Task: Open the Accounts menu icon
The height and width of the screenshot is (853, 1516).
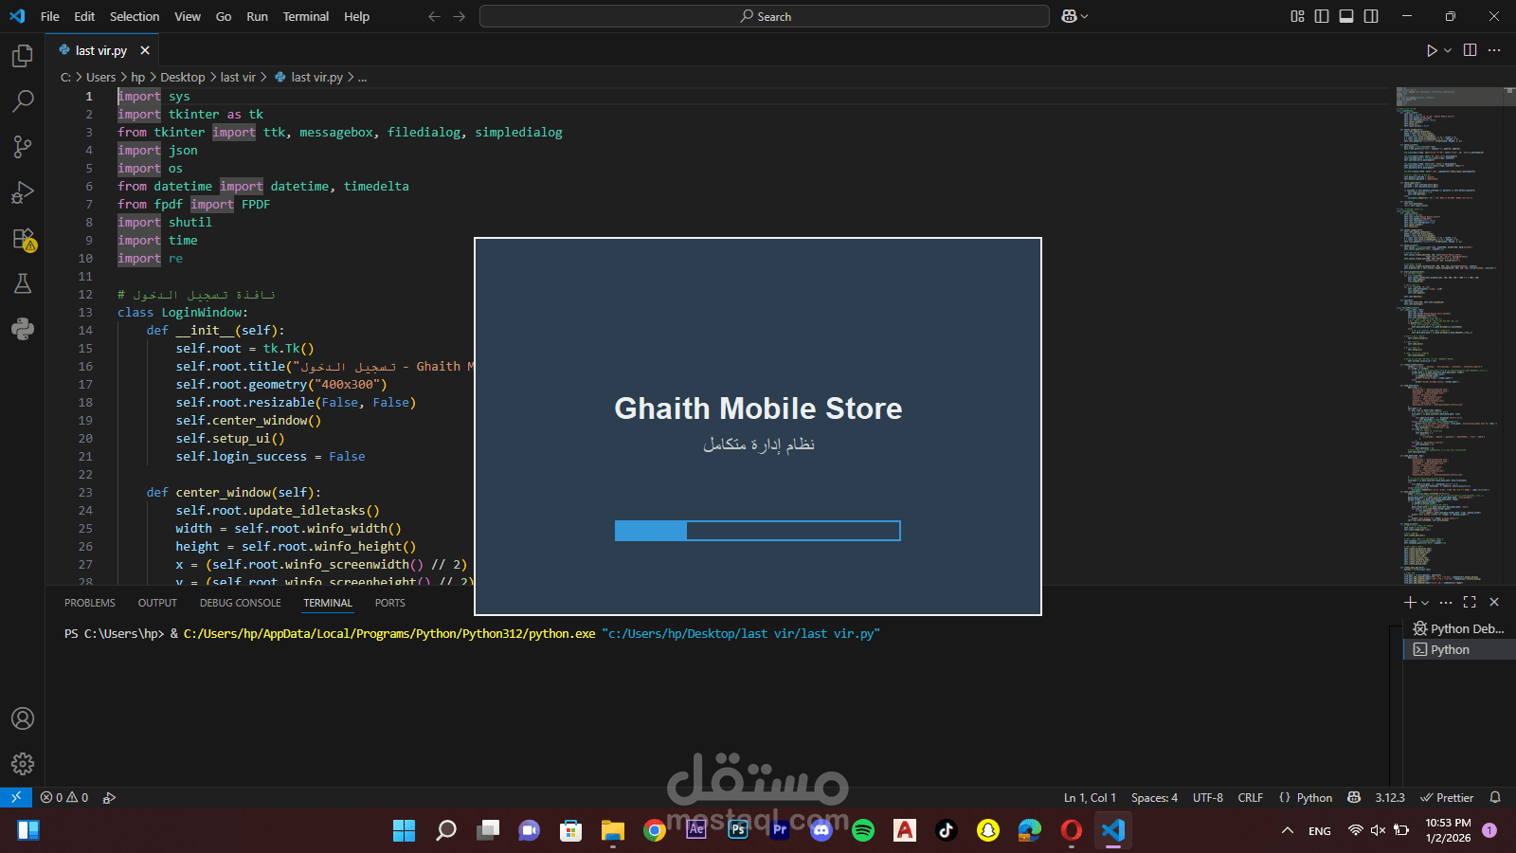Action: point(23,718)
